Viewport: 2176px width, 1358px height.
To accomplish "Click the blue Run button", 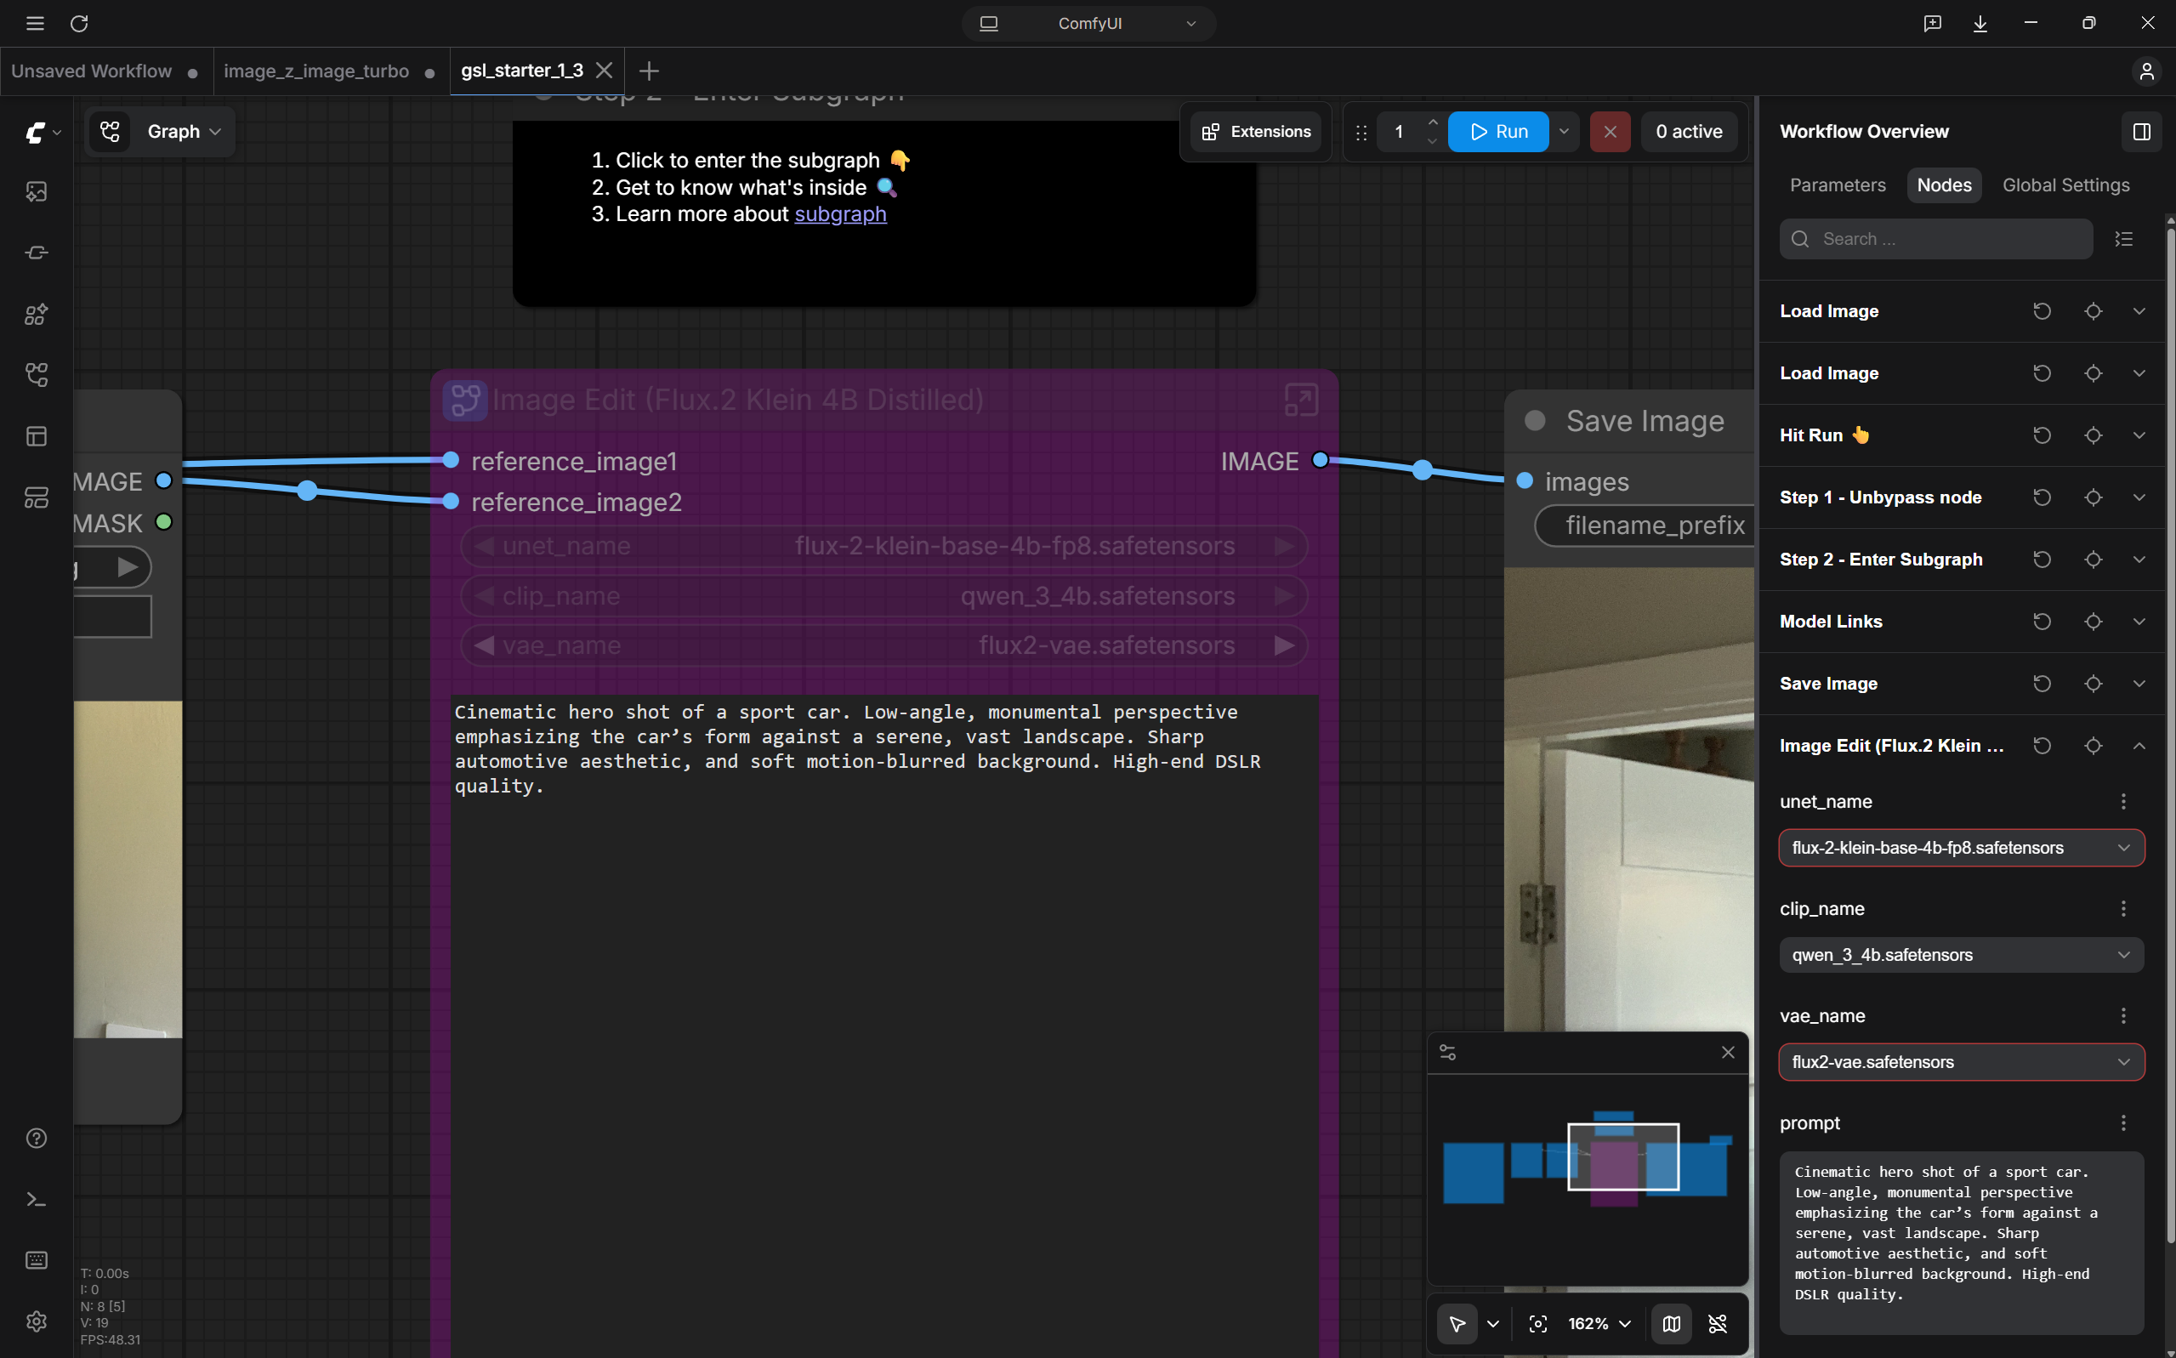I will (1498, 132).
